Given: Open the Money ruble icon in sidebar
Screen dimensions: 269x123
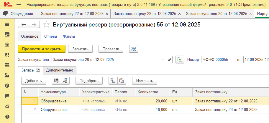Looking at the screenshot, I should 7,86.
